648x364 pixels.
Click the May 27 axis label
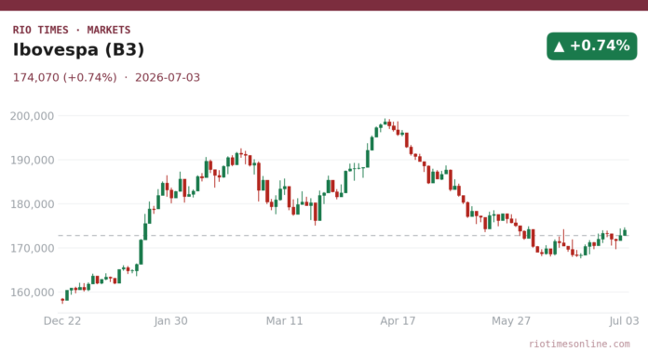point(511,320)
